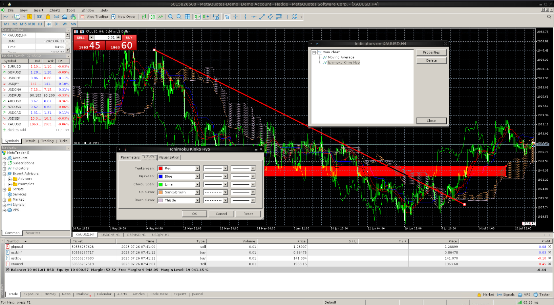Expand the Accounts node in Navigator
Image resolution: width=554 pixels, height=305 pixels.
coord(4,158)
